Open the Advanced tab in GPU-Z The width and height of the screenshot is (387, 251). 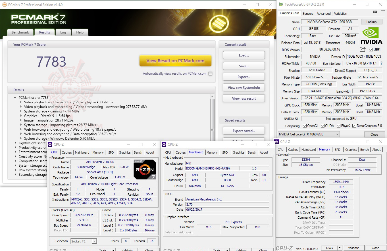click(x=324, y=14)
